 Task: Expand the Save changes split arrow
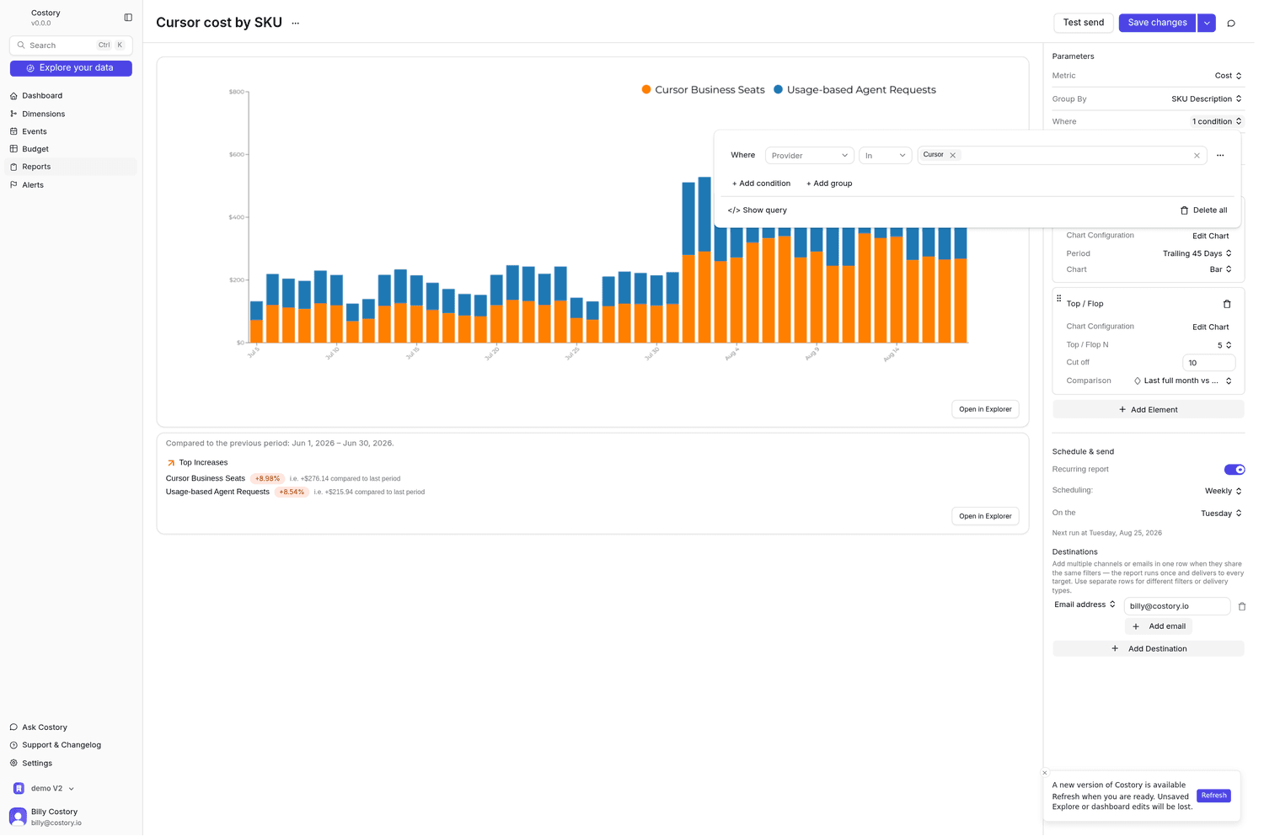[x=1207, y=23]
